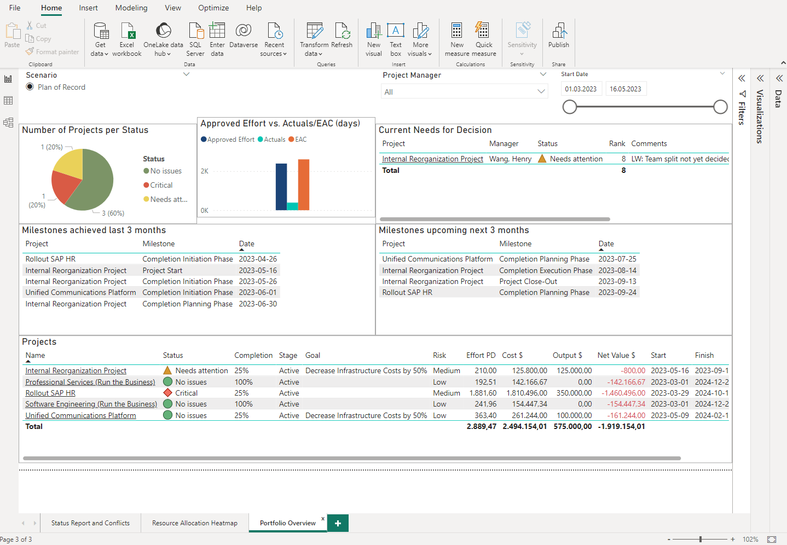The width and height of the screenshot is (787, 545).
Task: Click the 16.05.2023 end date field
Action: (x=626, y=89)
